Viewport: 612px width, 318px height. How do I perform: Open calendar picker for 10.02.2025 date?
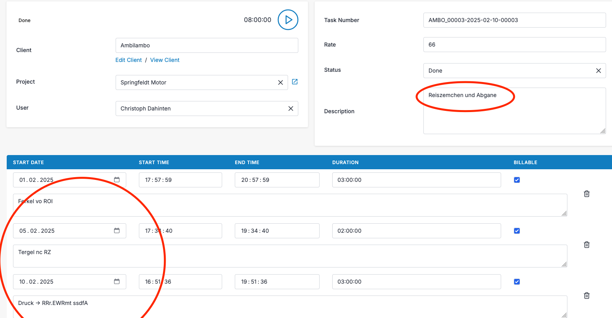(117, 282)
